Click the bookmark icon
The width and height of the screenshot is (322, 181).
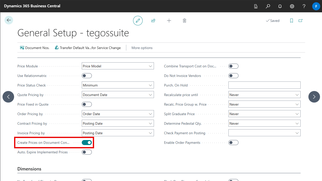(292, 21)
